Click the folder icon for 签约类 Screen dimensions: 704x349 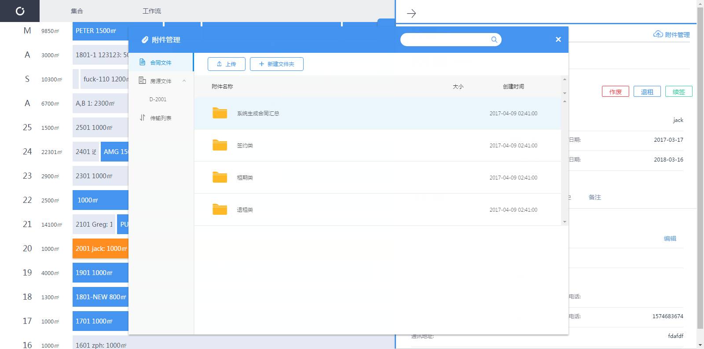pyautogui.click(x=220, y=145)
